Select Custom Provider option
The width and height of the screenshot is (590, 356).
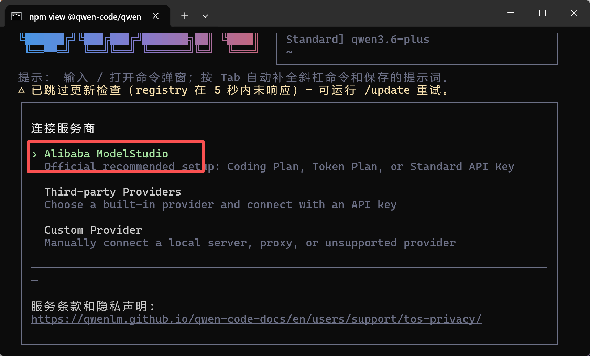click(93, 230)
